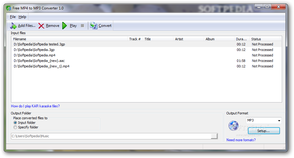This screenshot has height=158, width=294.
Task: Open the File menu
Action: pos(13,17)
